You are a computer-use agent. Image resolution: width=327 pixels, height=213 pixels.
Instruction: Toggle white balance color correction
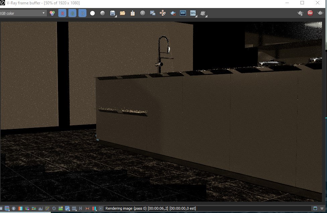20,208
